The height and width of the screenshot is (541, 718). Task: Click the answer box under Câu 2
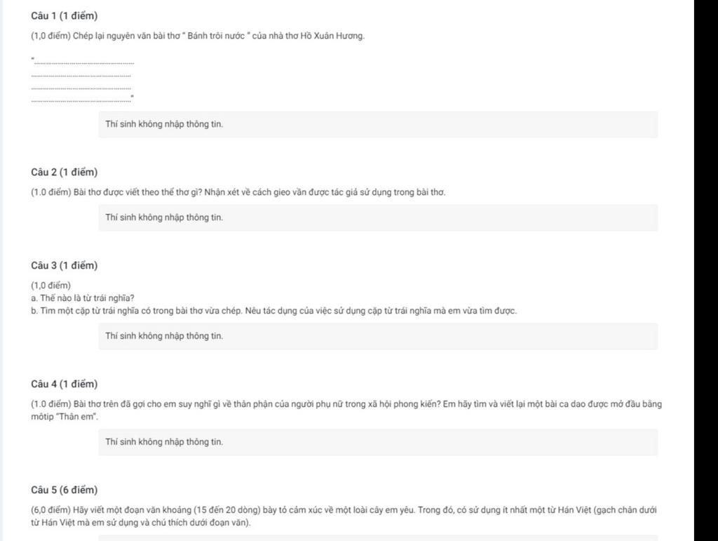click(378, 218)
